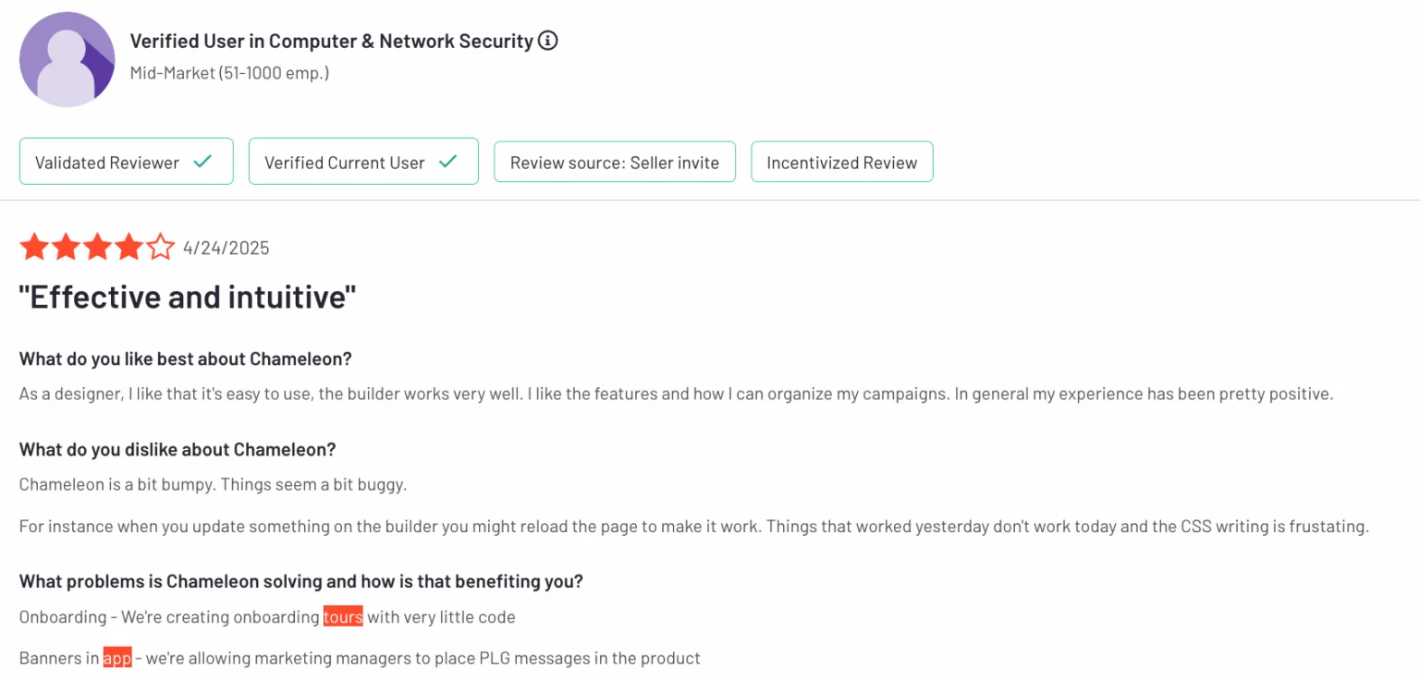Click the second orange rating star

tap(66, 247)
